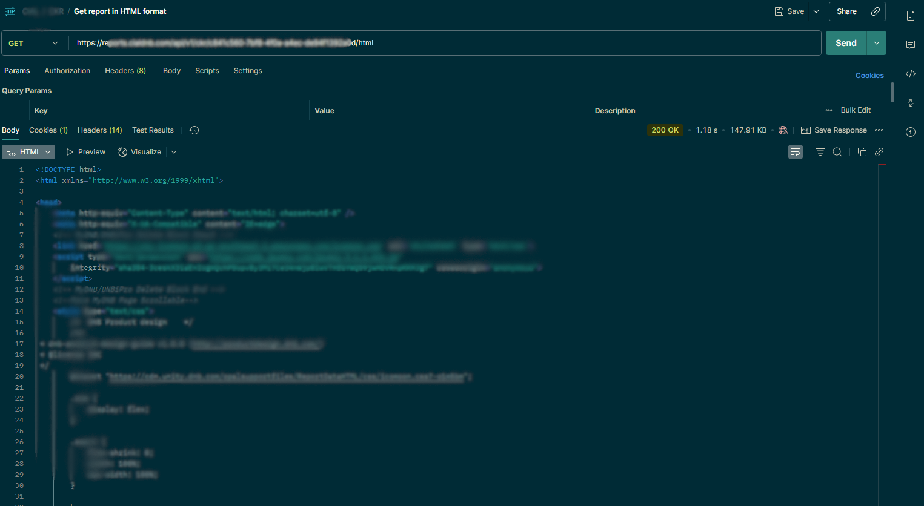Click the DOCTYPE html line 1
Viewport: 924px width, 506px height.
[x=68, y=169]
